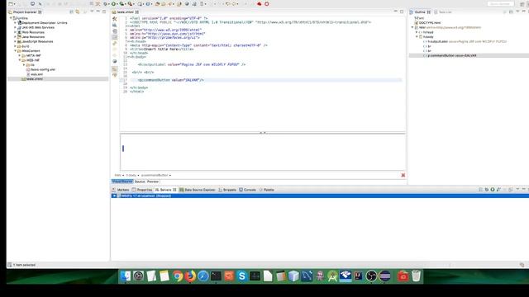Click the start server icon in Servers view
Image resolution: width=529 pixels, height=297 pixels.
[493, 190]
